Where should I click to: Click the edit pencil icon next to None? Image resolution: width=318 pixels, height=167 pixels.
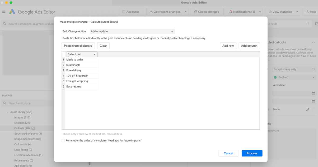pyautogui.click(x=308, y=109)
